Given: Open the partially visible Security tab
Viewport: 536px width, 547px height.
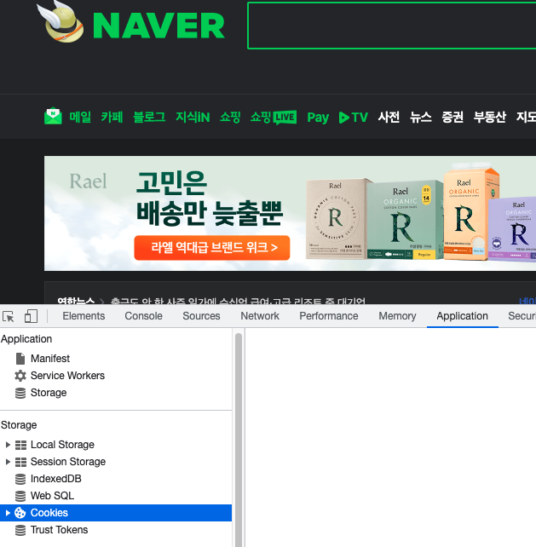Looking at the screenshot, I should tap(522, 316).
